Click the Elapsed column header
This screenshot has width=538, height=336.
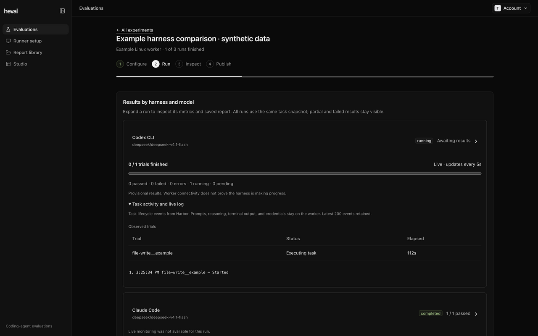tap(415, 239)
